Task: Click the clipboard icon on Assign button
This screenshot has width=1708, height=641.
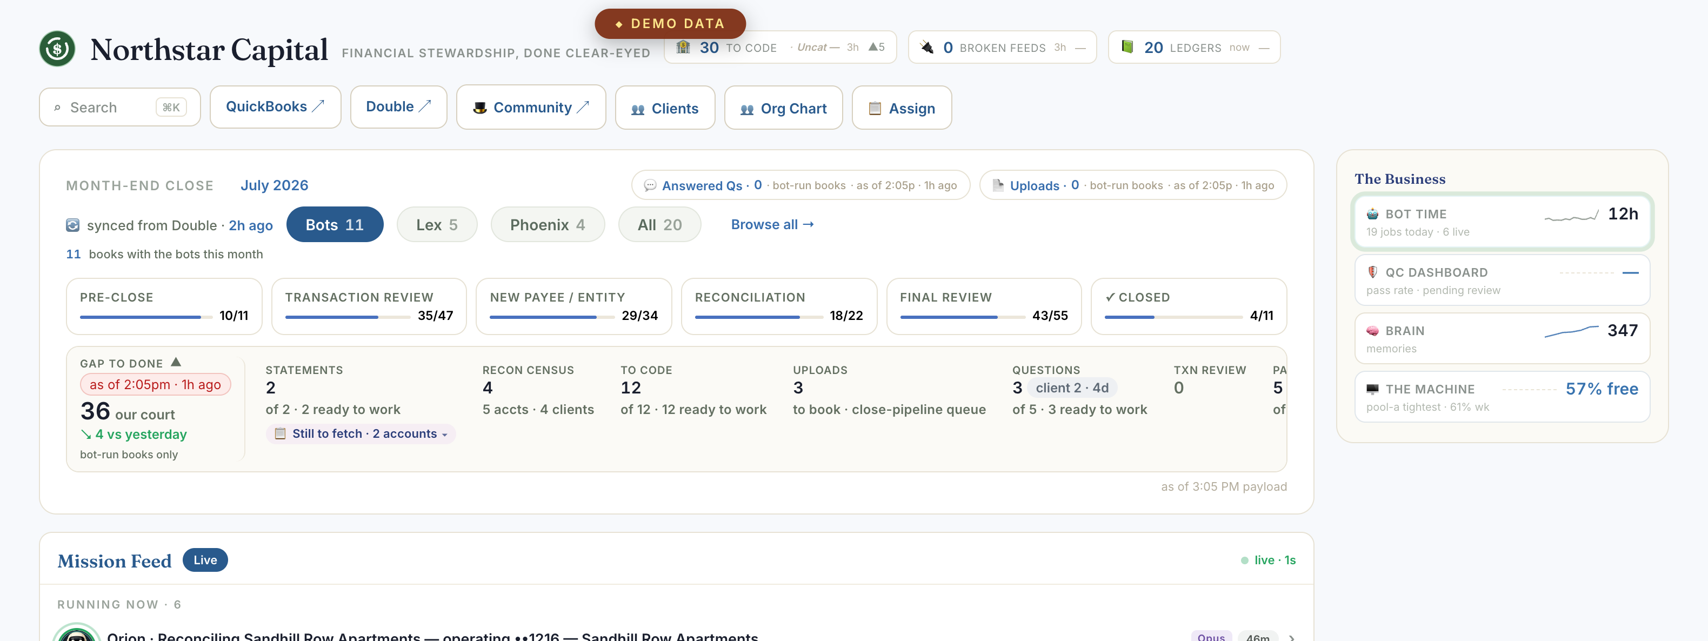Action: pyautogui.click(x=875, y=108)
